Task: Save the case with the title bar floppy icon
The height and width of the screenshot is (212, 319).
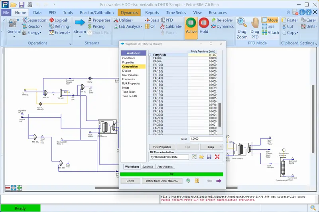Action: [x=22, y=4]
